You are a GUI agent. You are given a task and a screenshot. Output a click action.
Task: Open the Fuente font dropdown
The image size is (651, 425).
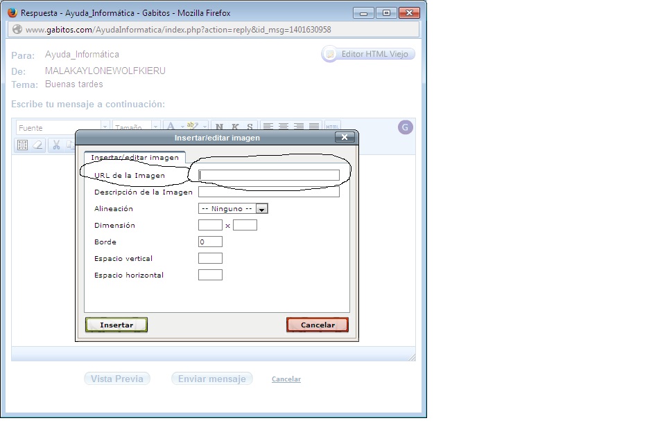(62, 127)
